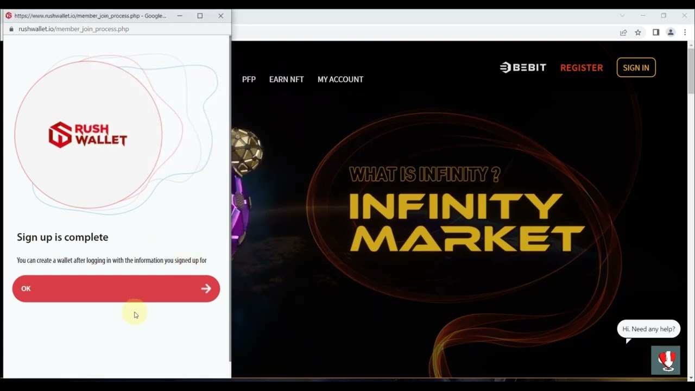
Task: Toggle the Chrome side panel icon
Action: [656, 33]
